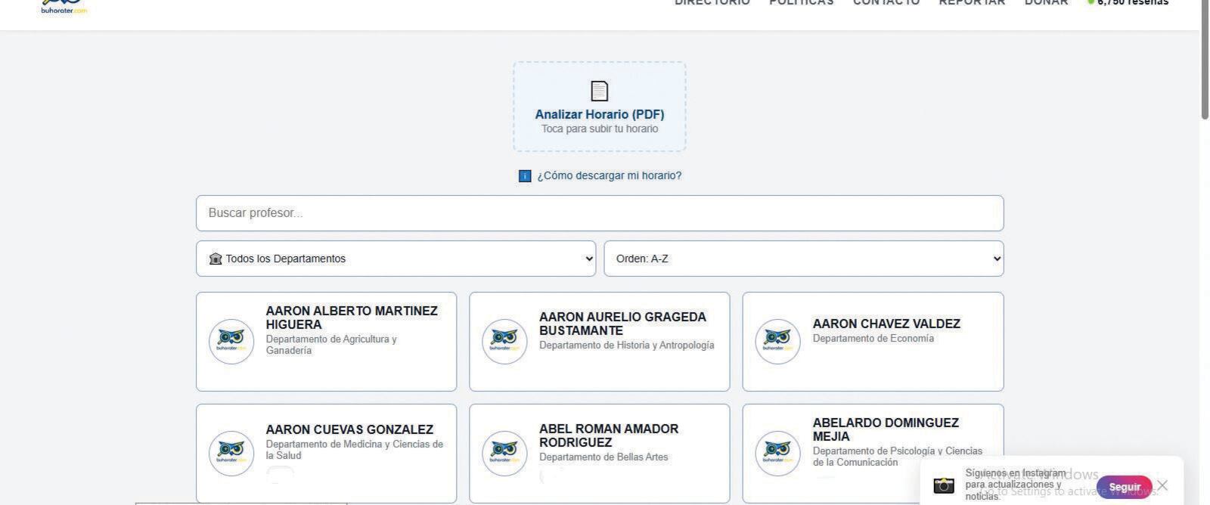Click 'Departamento de Medicina y Ciencias de la Salud' text
1210x505 pixels.
[x=355, y=450]
